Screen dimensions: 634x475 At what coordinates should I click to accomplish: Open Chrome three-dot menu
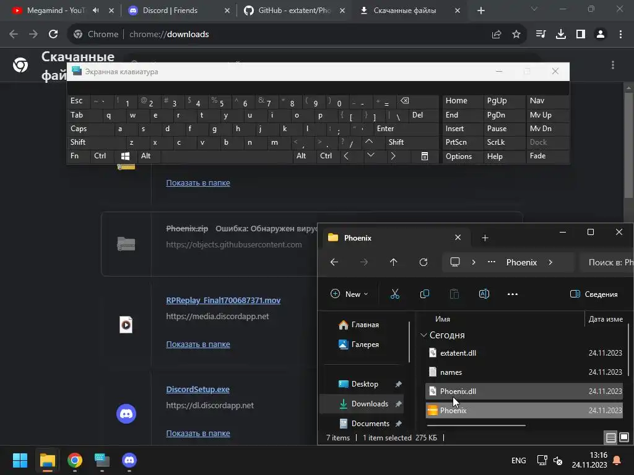(620, 35)
